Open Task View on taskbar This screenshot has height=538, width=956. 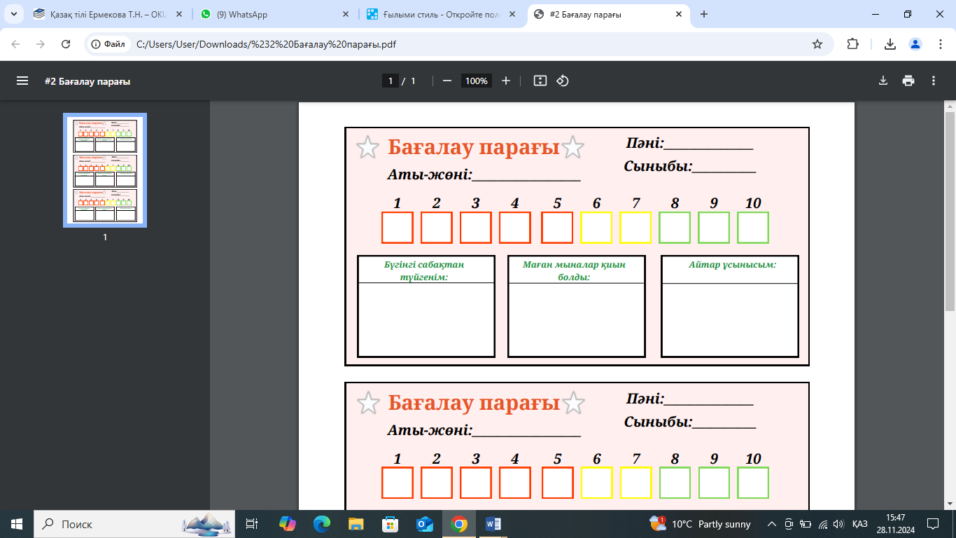253,524
